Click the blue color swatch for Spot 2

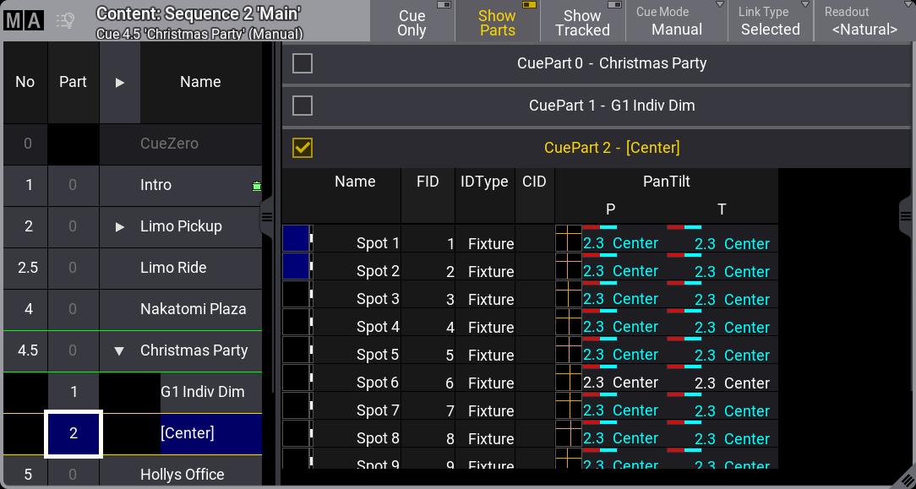tap(295, 266)
